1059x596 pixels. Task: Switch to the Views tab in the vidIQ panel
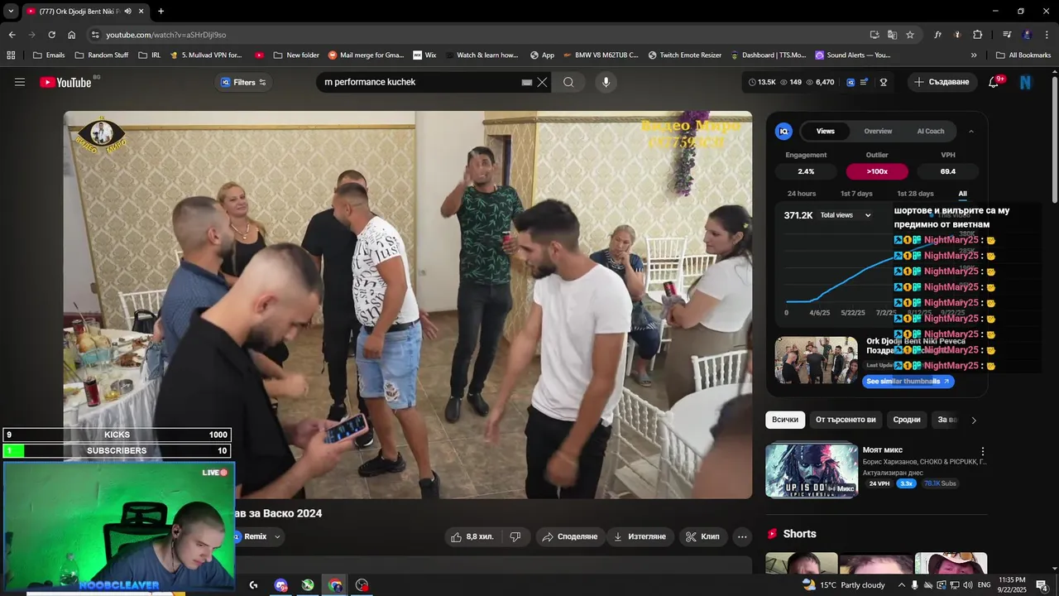[826, 131]
